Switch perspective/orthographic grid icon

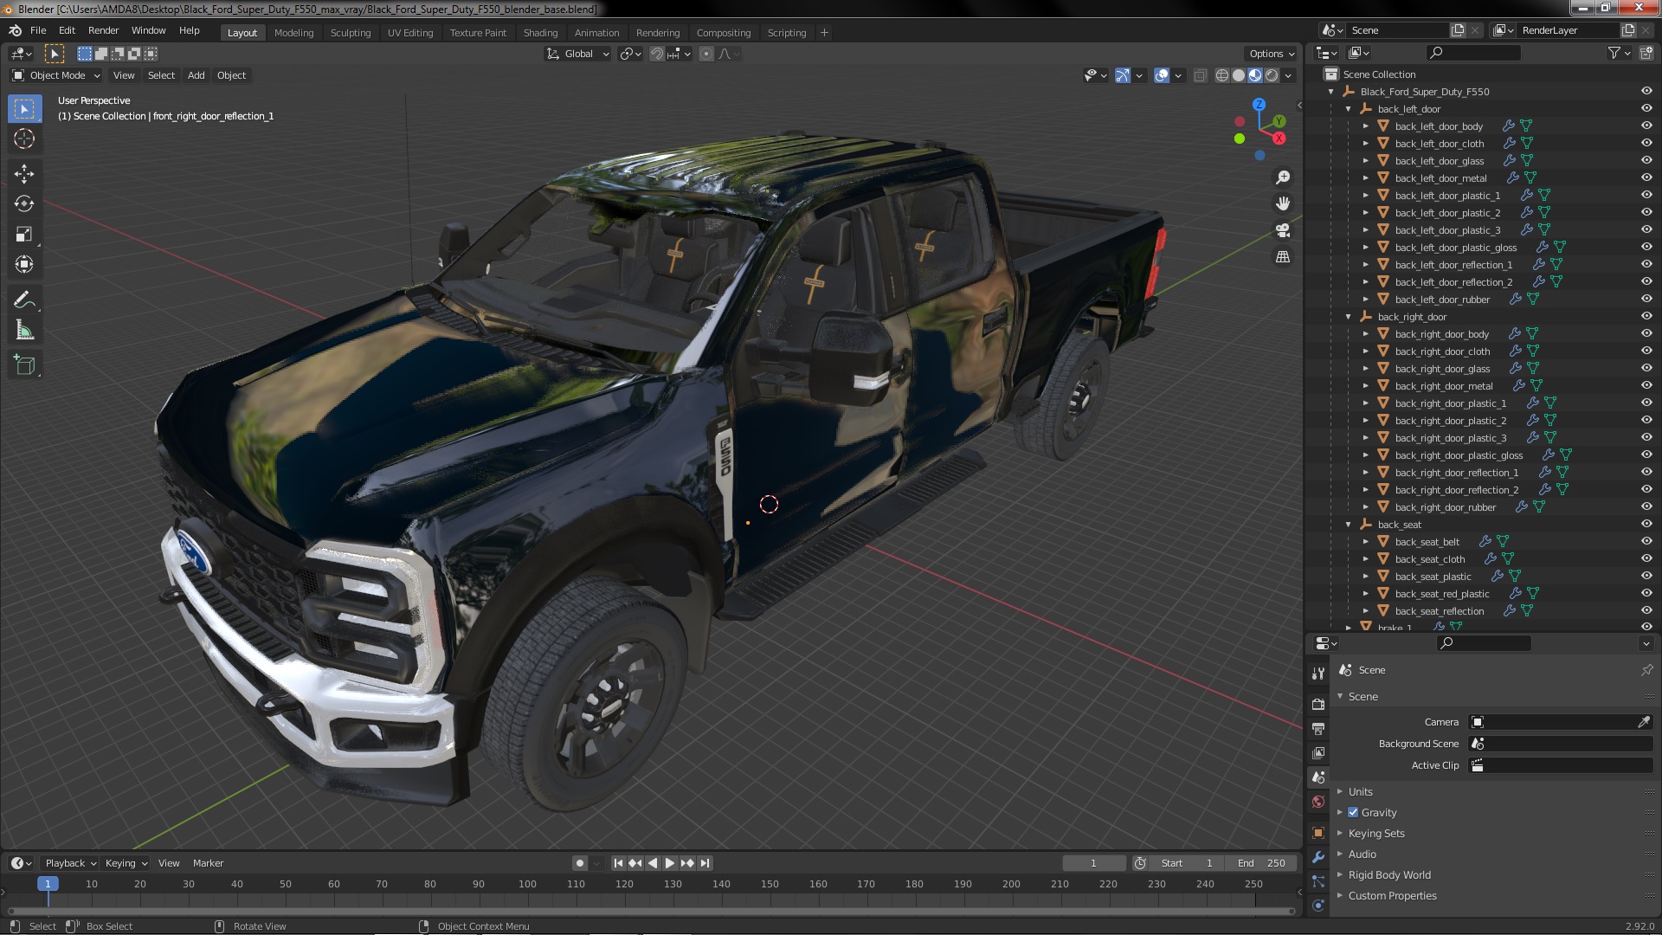1283,257
